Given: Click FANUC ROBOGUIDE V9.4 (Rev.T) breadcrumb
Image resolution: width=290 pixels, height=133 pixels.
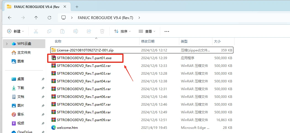Looking at the screenshot, I should click(x=106, y=18).
